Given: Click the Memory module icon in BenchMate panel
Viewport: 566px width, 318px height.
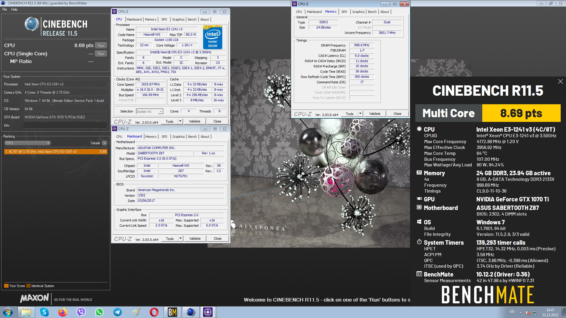Looking at the screenshot, I should click(419, 173).
